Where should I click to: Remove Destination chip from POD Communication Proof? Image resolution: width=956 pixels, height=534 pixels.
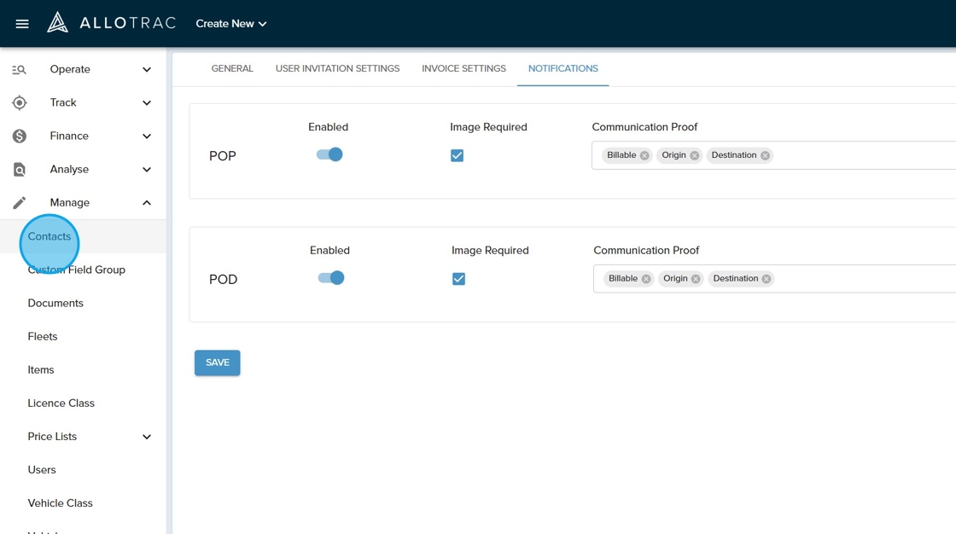click(x=767, y=279)
